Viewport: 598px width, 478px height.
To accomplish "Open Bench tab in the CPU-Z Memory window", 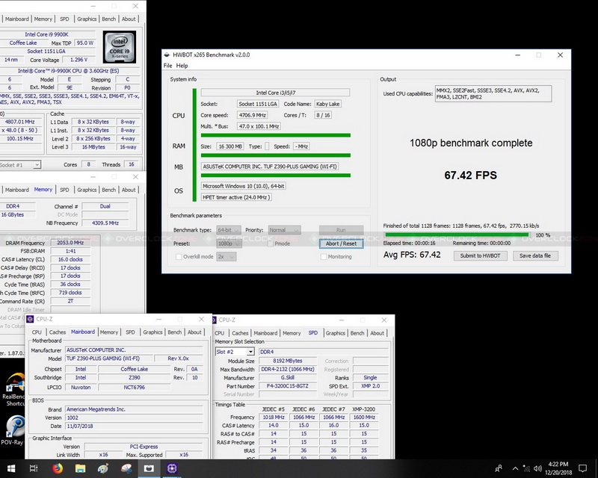I will point(108,190).
